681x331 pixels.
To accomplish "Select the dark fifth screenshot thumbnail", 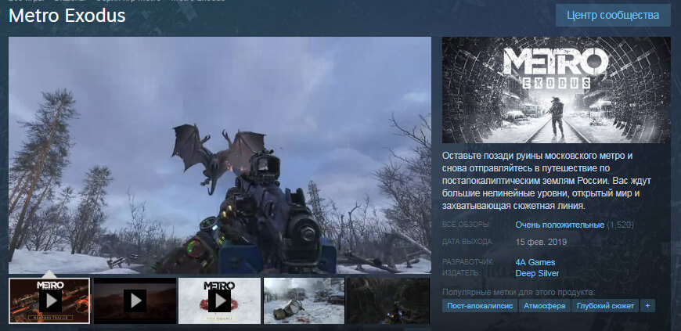I will pyautogui.click(x=389, y=300).
